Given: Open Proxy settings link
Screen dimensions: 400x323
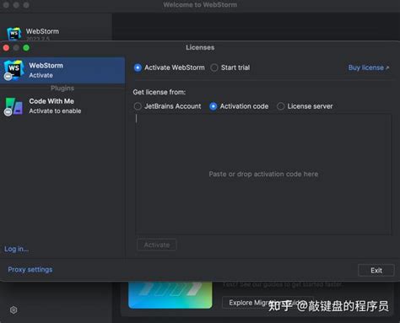Looking at the screenshot, I should tap(30, 270).
